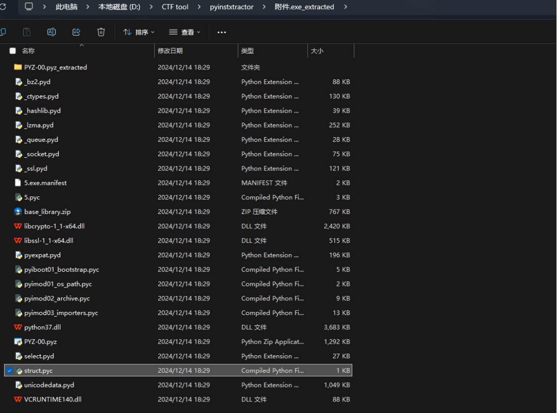
Task: Select the _queue.pyd file icon
Action: point(19,140)
